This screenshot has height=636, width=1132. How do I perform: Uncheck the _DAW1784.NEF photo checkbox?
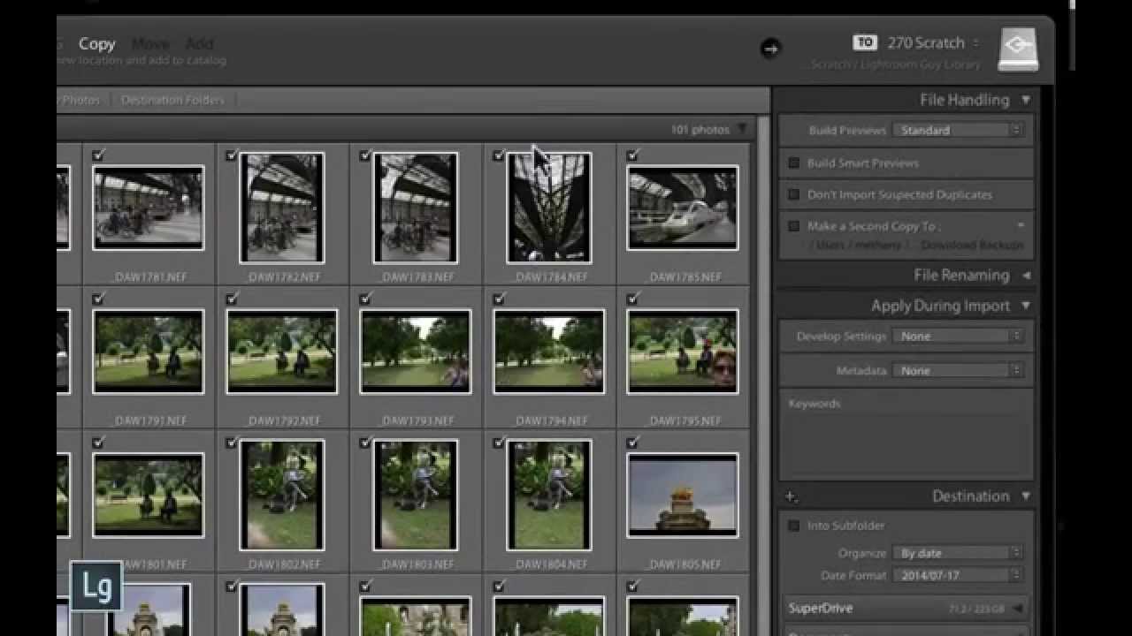pyautogui.click(x=499, y=155)
